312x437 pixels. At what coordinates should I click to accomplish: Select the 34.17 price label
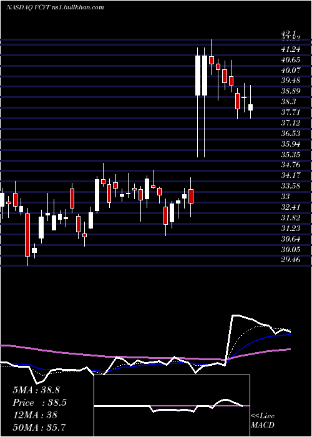tap(291, 175)
